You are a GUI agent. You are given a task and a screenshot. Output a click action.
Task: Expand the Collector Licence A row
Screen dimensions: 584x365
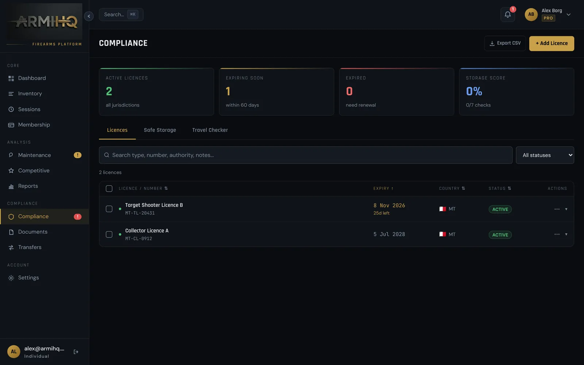[x=566, y=234]
